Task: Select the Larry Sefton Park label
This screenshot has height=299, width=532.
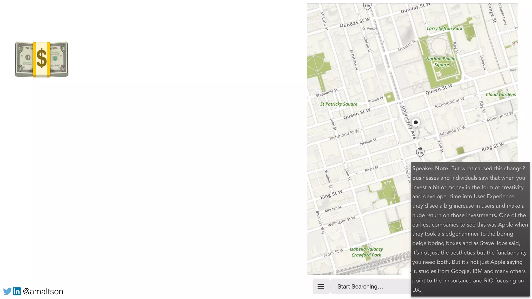Action: [x=444, y=29]
